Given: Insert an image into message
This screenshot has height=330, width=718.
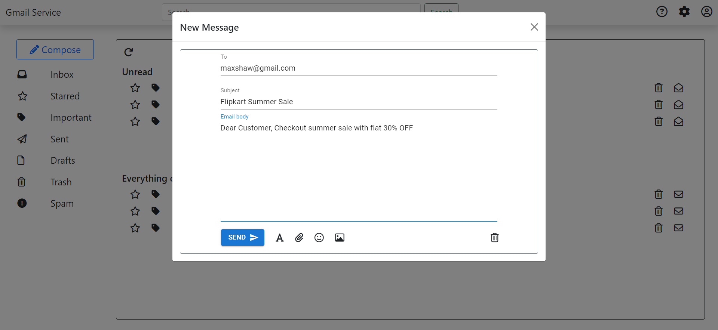Looking at the screenshot, I should click(x=340, y=238).
